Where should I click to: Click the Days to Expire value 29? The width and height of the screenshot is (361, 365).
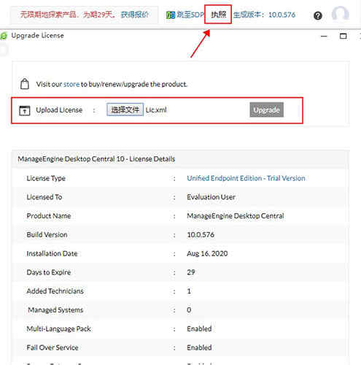[191, 272]
